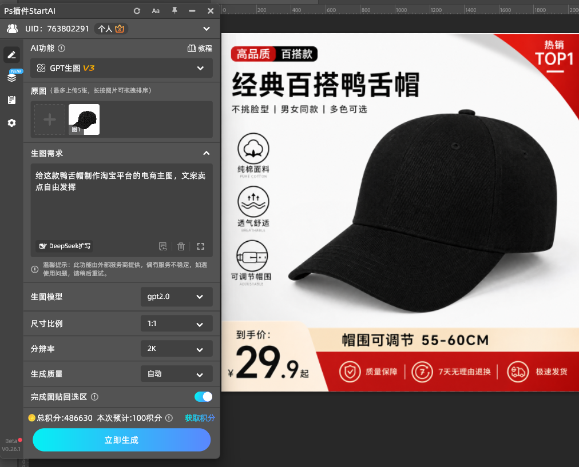The height and width of the screenshot is (467, 579).
Task: Collapse the 生图需求 section
Action: [x=207, y=153]
